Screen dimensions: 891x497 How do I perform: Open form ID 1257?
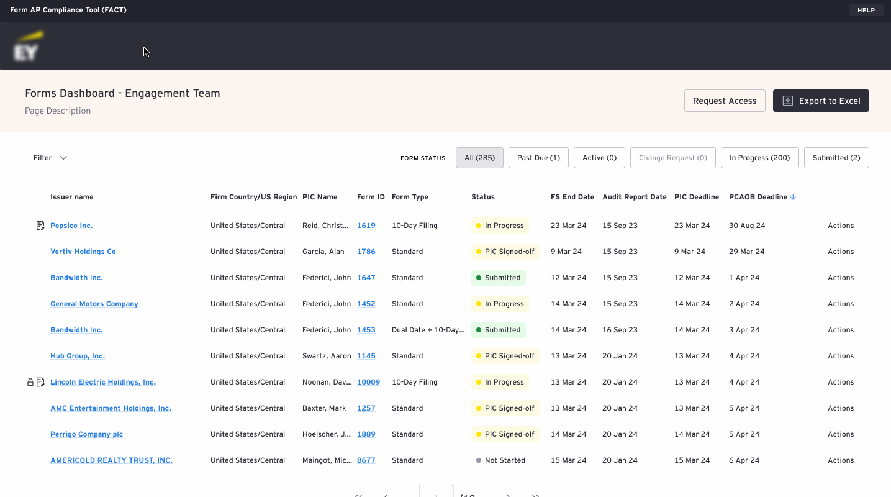(x=366, y=408)
